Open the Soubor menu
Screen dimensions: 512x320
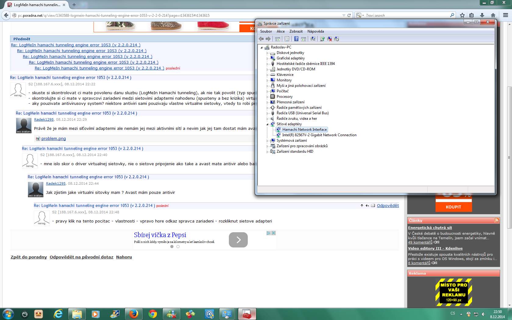(x=266, y=31)
